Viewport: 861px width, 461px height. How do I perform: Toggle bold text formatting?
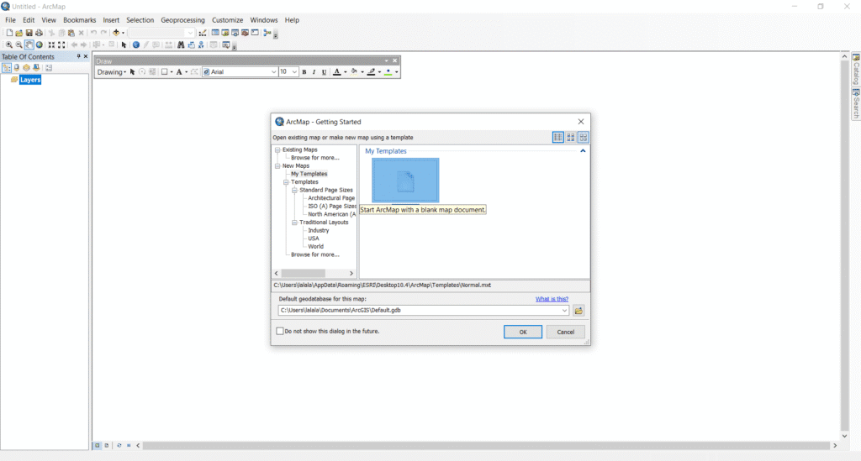[304, 72]
